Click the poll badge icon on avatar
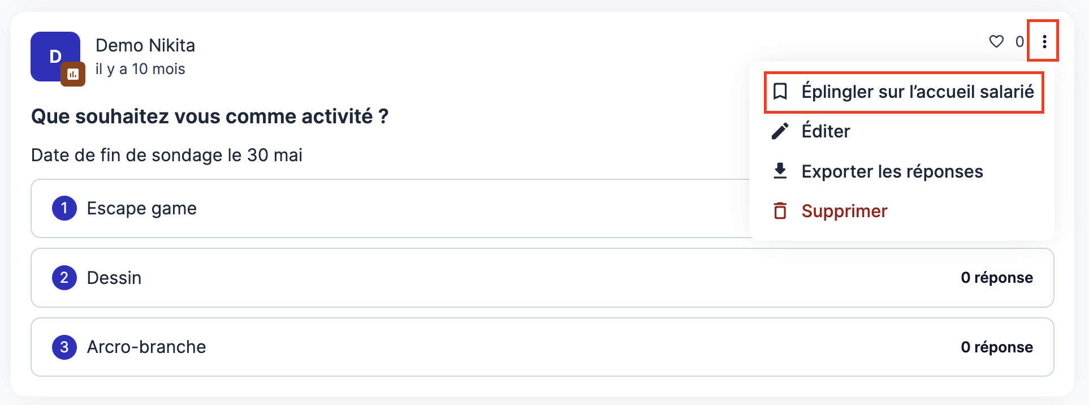Viewport: 1089px width, 405px height. (73, 74)
